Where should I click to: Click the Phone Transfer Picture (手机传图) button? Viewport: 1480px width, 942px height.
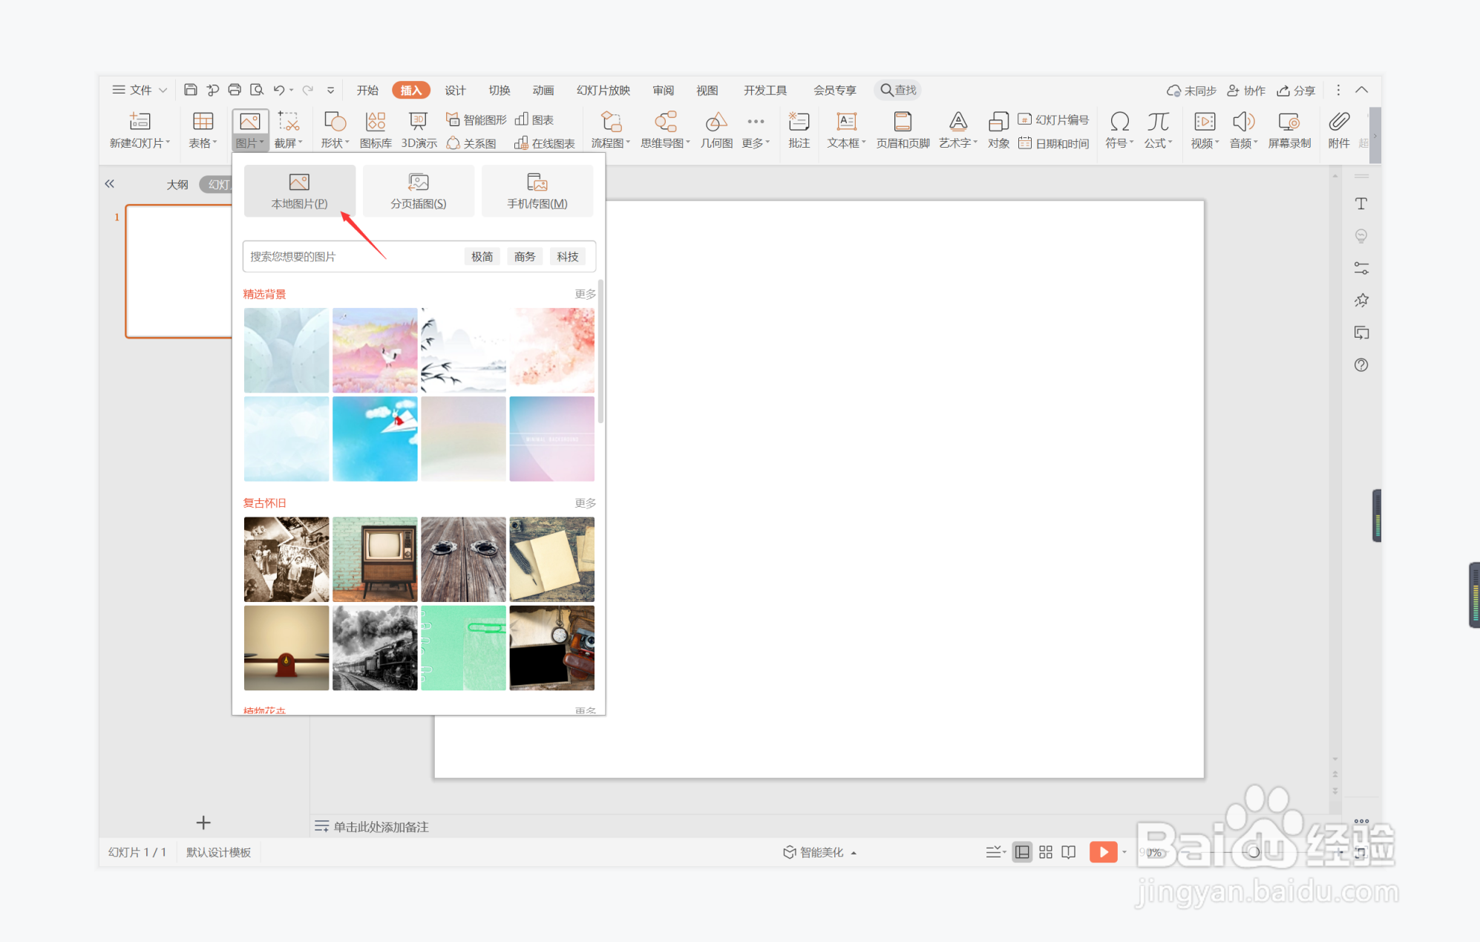[537, 191]
